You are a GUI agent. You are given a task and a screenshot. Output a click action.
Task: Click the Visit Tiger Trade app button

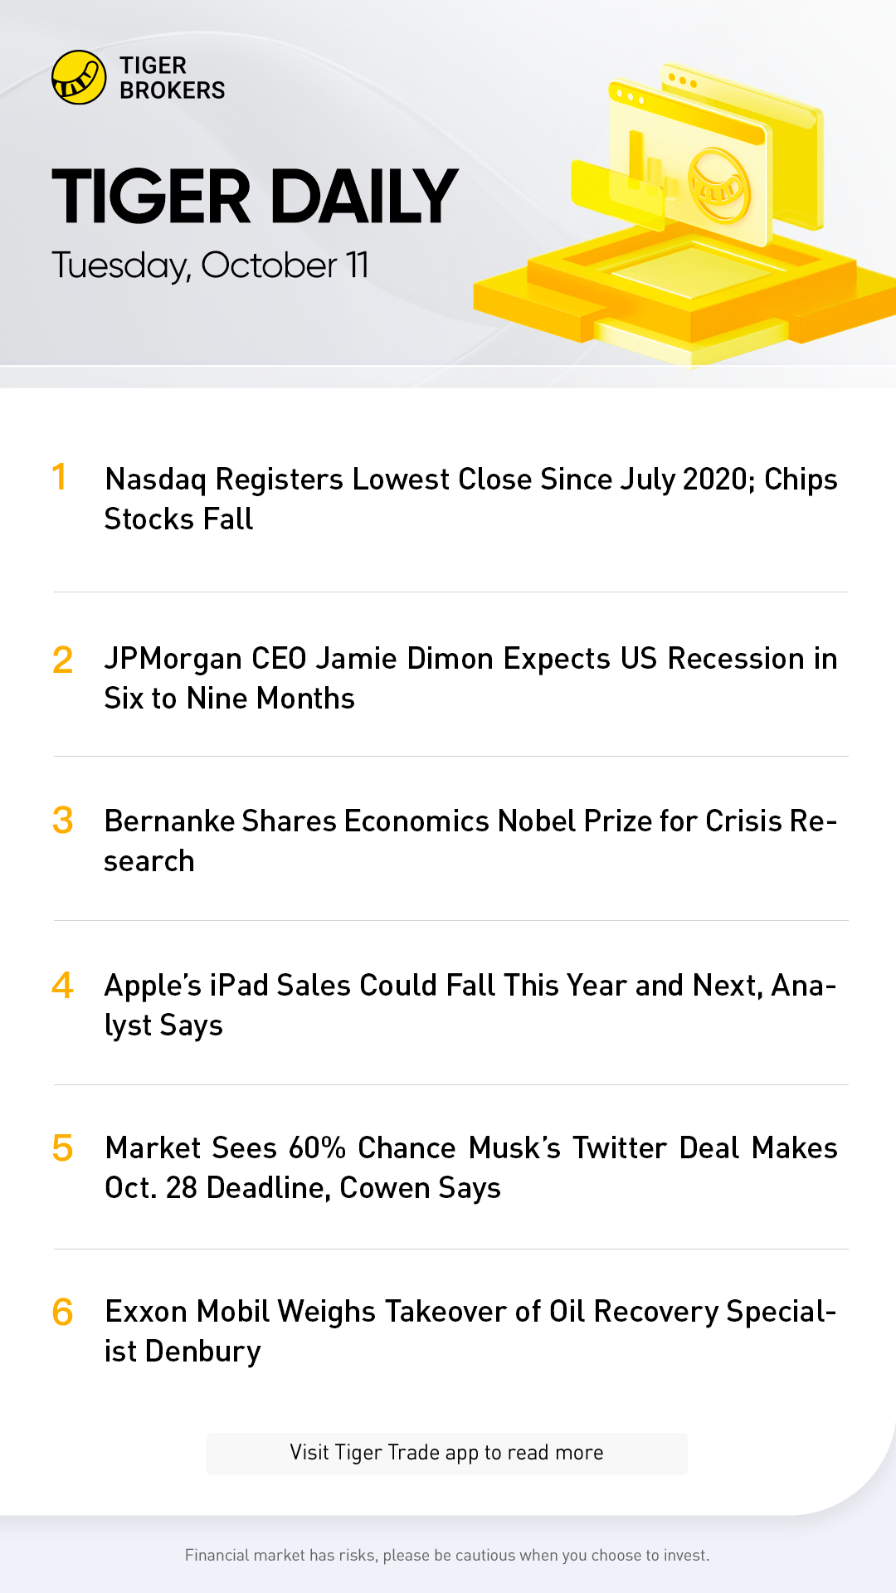click(446, 1453)
